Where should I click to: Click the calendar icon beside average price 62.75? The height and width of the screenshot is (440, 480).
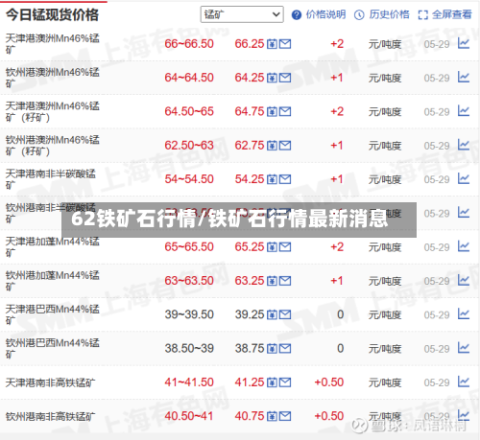point(272,146)
